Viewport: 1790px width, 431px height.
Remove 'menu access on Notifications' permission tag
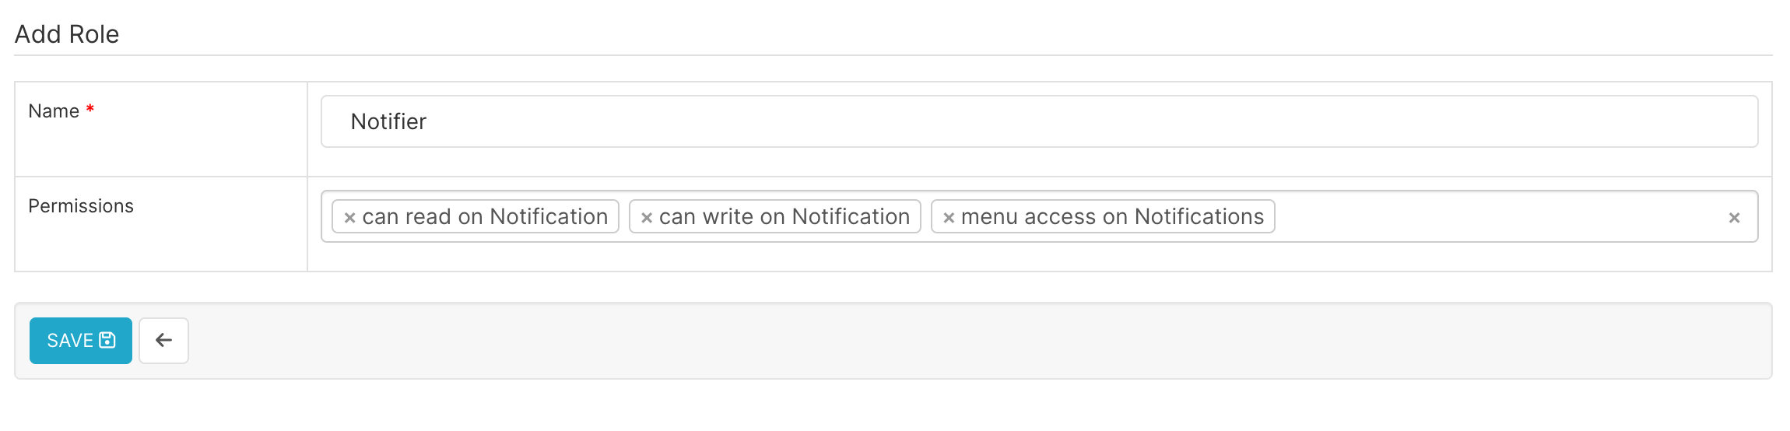[x=948, y=218]
